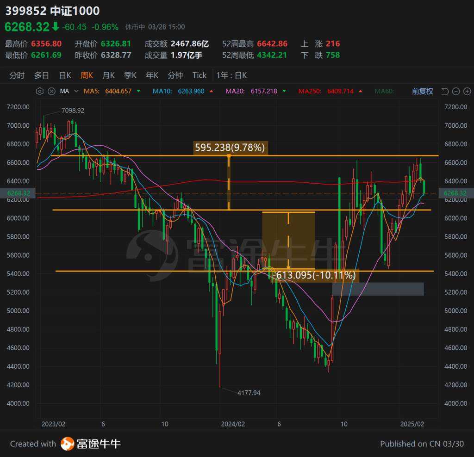Screen dimensions: 474x457
Task: Remove the MA indicator with the X icon
Action: point(51,91)
